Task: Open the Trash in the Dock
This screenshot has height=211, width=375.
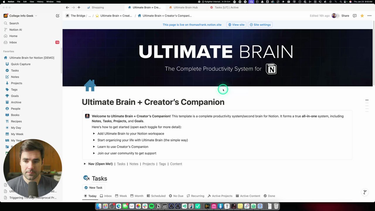Action: (x=276, y=206)
